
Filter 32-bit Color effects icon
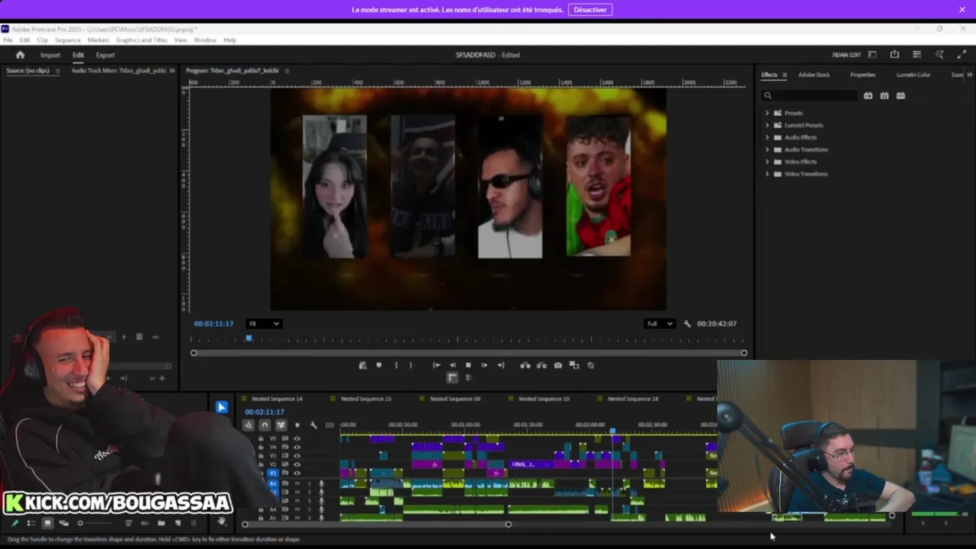click(x=884, y=95)
